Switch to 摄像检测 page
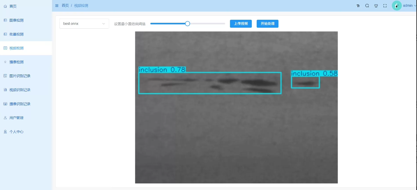The width and height of the screenshot is (417, 190). tap(26, 62)
